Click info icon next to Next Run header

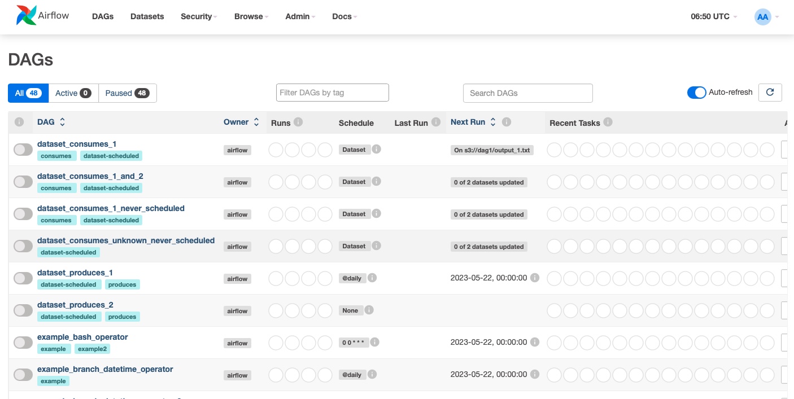[507, 122]
